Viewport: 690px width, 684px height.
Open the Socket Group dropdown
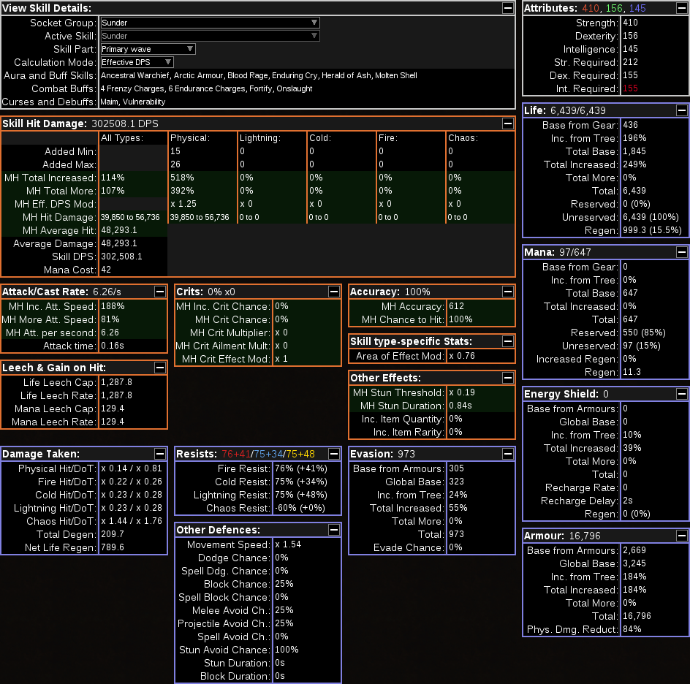pyautogui.click(x=211, y=23)
